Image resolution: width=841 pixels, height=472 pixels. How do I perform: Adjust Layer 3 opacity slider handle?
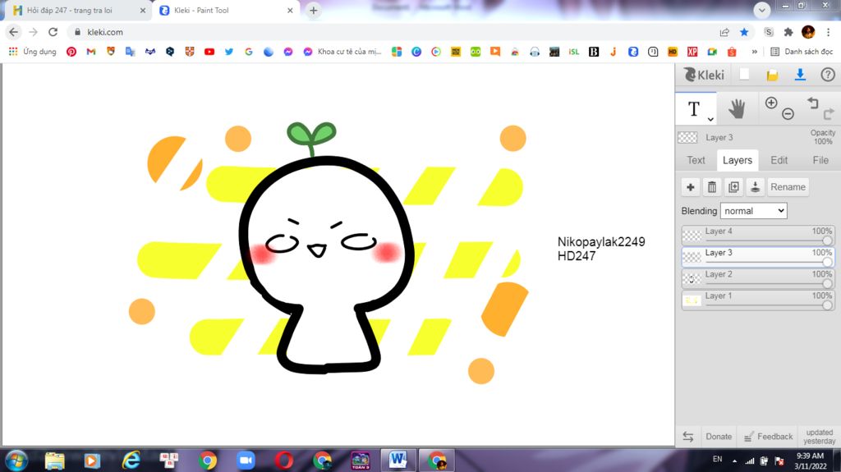point(827,262)
